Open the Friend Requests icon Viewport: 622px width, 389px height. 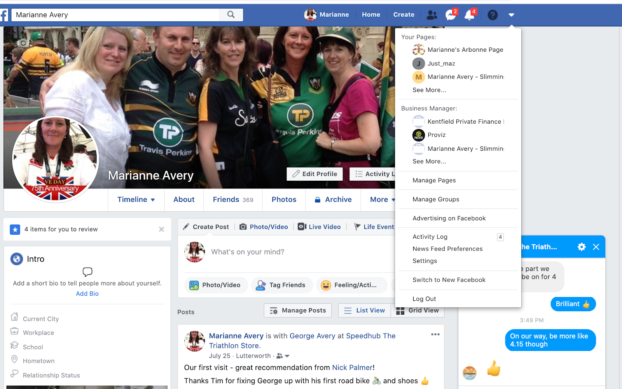(432, 15)
